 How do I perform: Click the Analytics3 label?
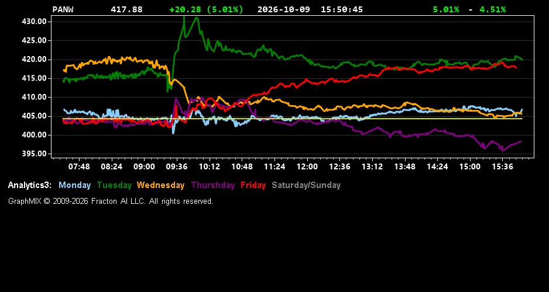coord(30,186)
